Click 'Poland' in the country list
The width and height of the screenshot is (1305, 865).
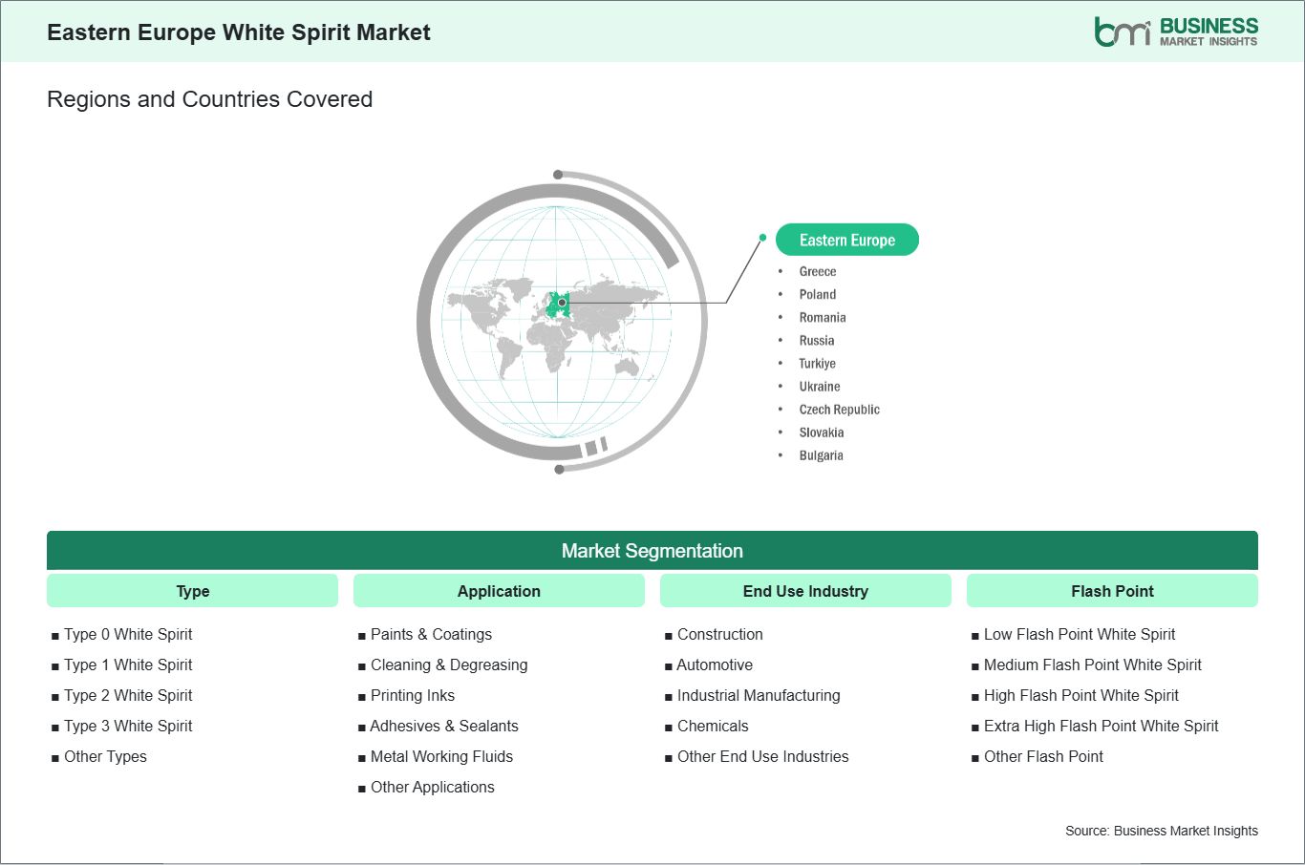tap(818, 295)
